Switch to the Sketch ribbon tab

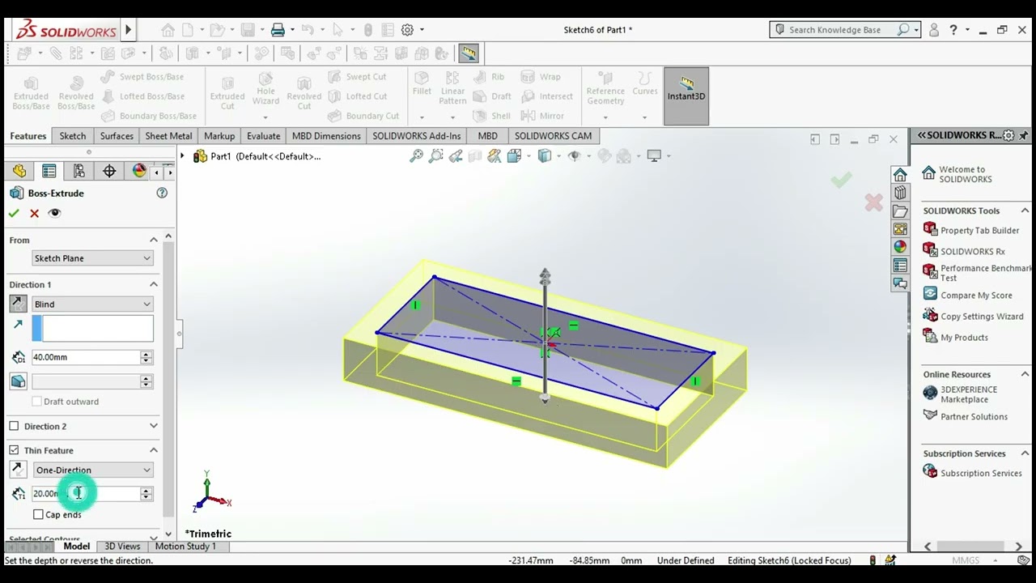(x=72, y=136)
